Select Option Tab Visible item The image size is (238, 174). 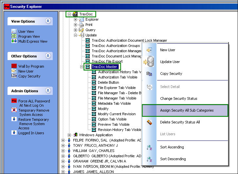(112, 119)
